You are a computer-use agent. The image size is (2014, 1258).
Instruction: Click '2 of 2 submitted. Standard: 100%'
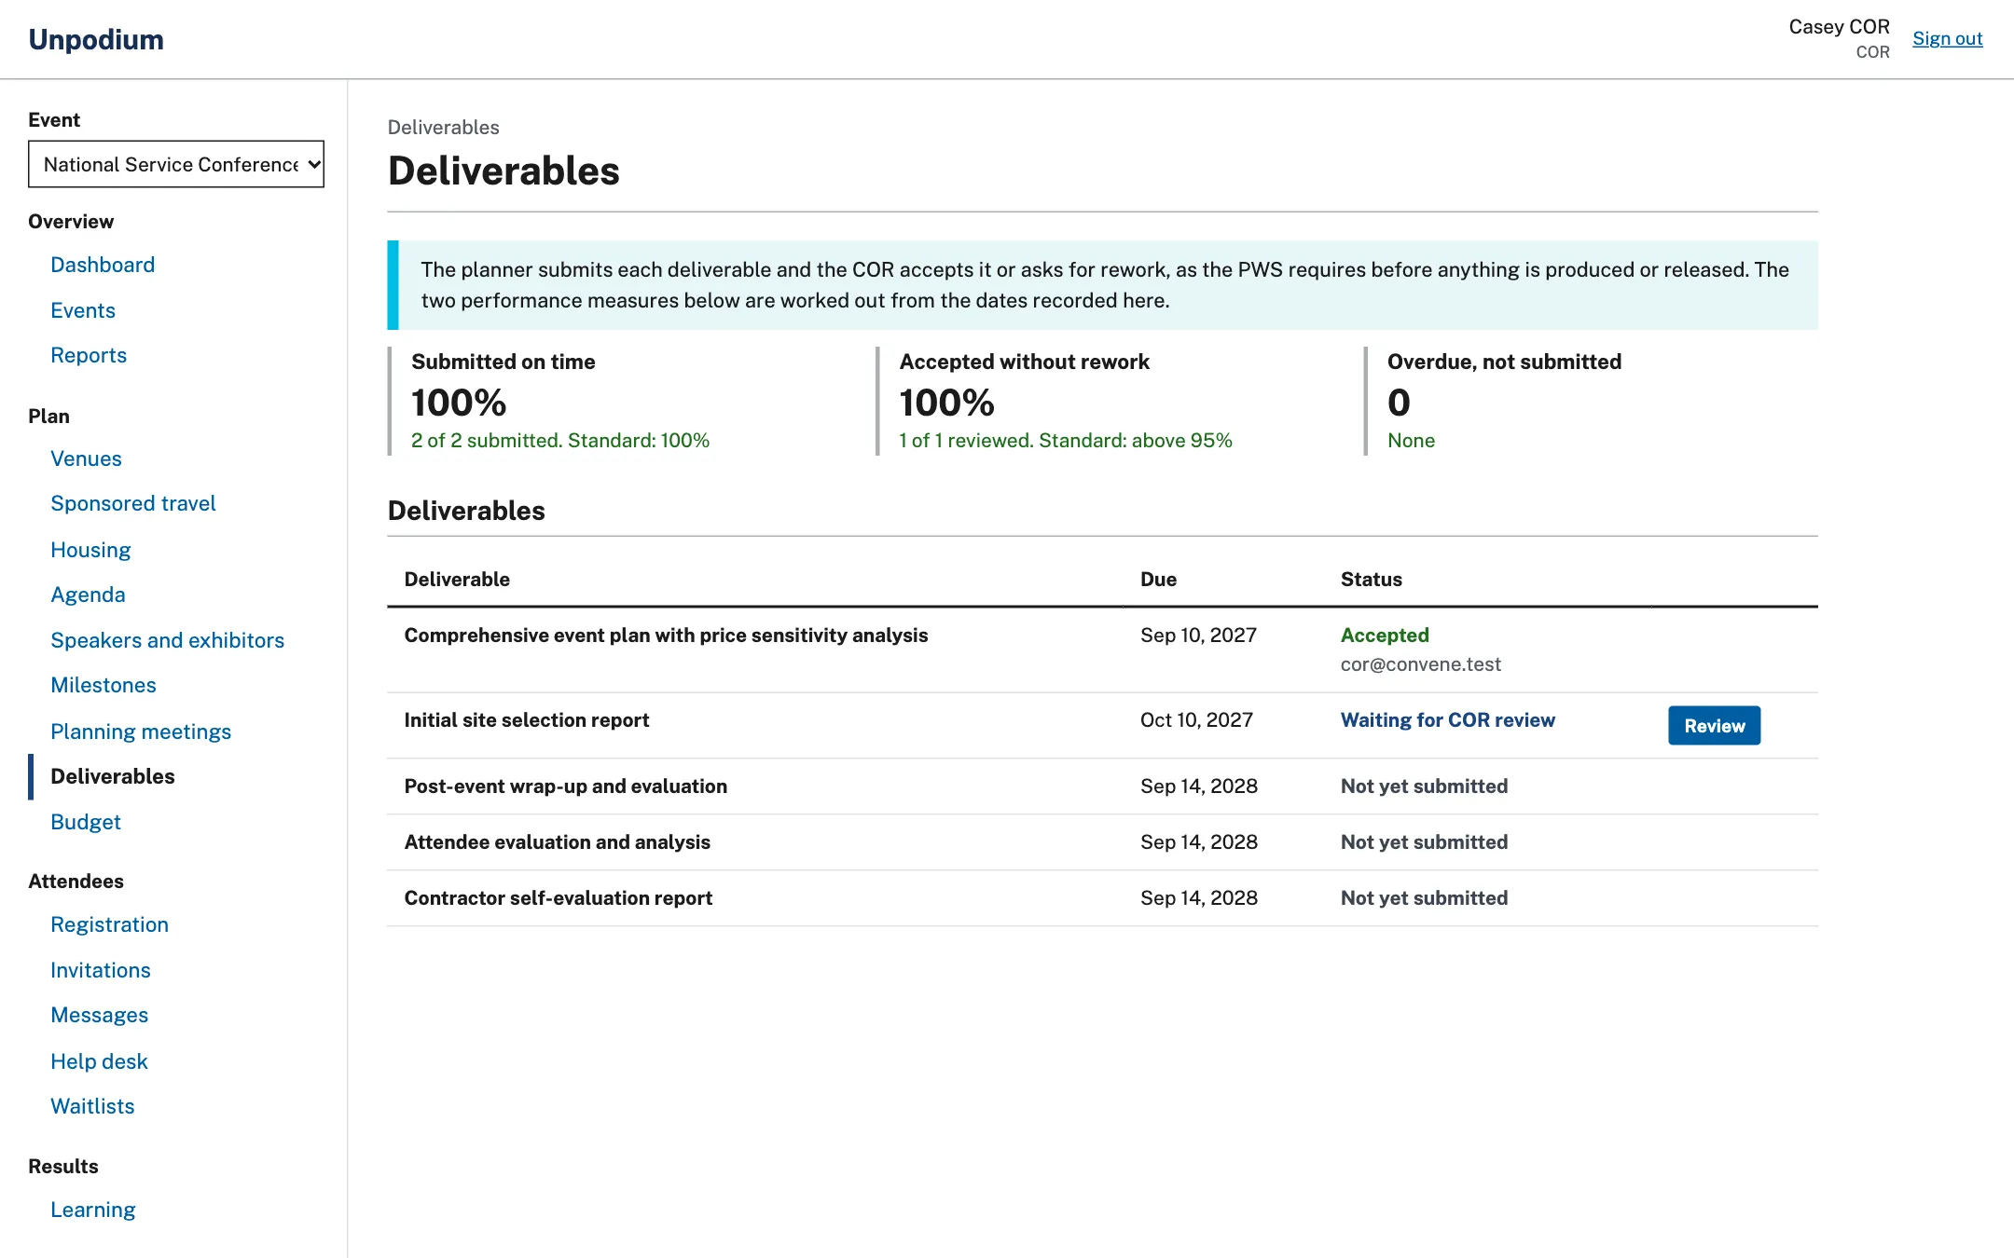pos(560,440)
